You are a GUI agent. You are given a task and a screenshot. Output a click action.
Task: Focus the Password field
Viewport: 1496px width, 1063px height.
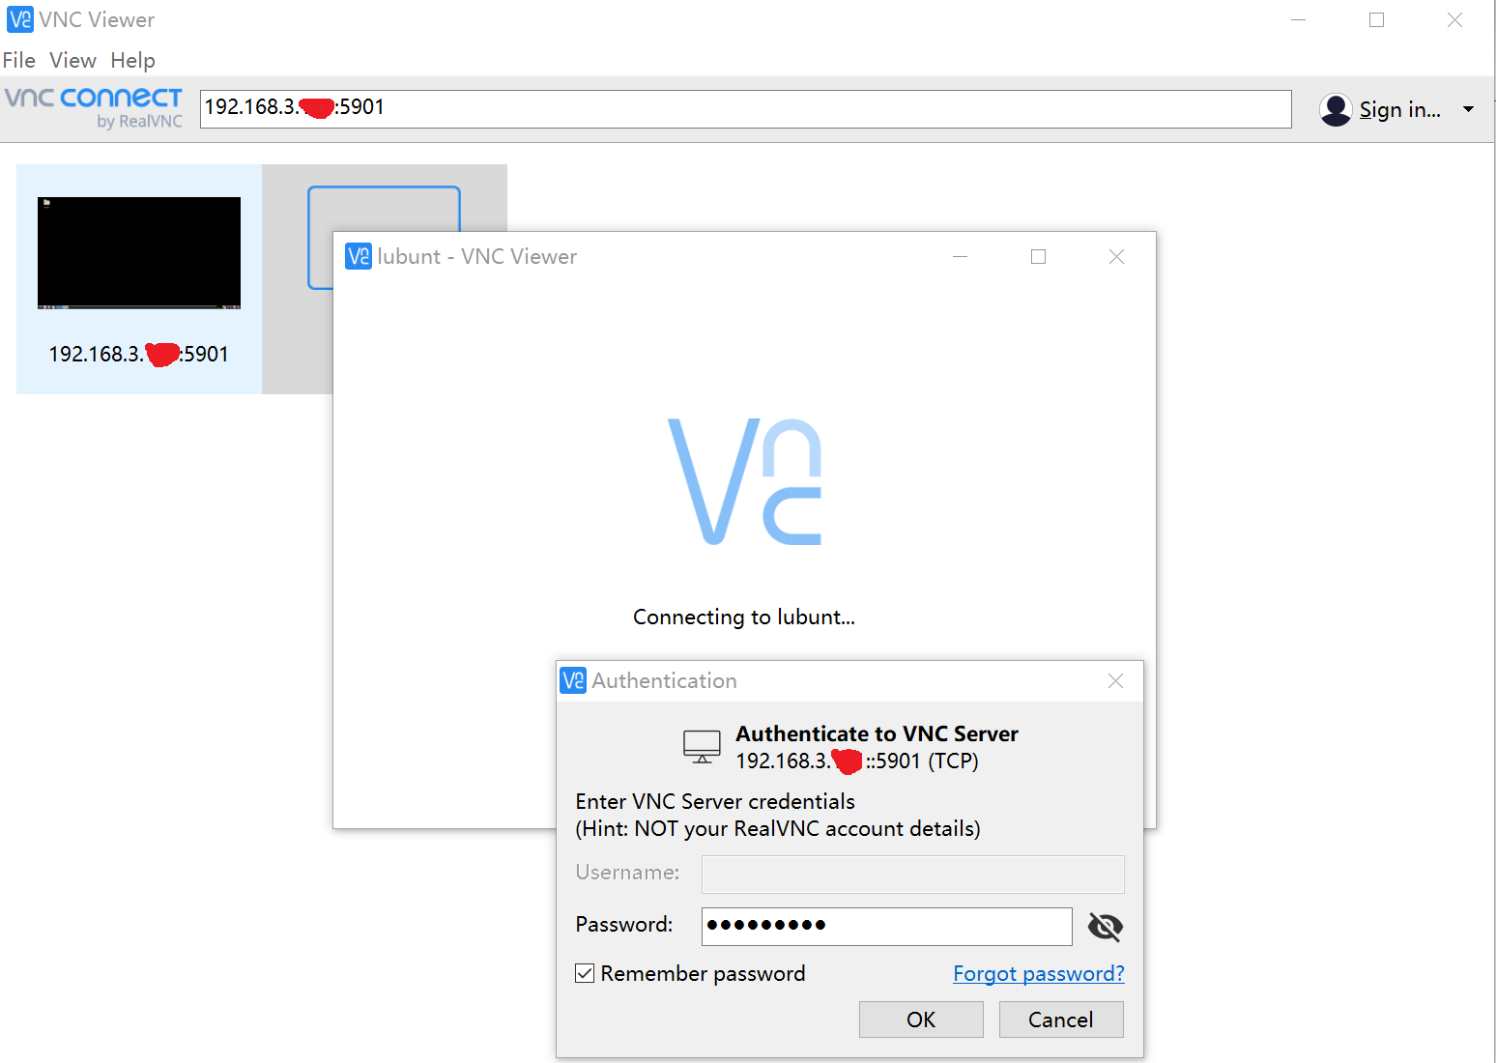point(887,926)
